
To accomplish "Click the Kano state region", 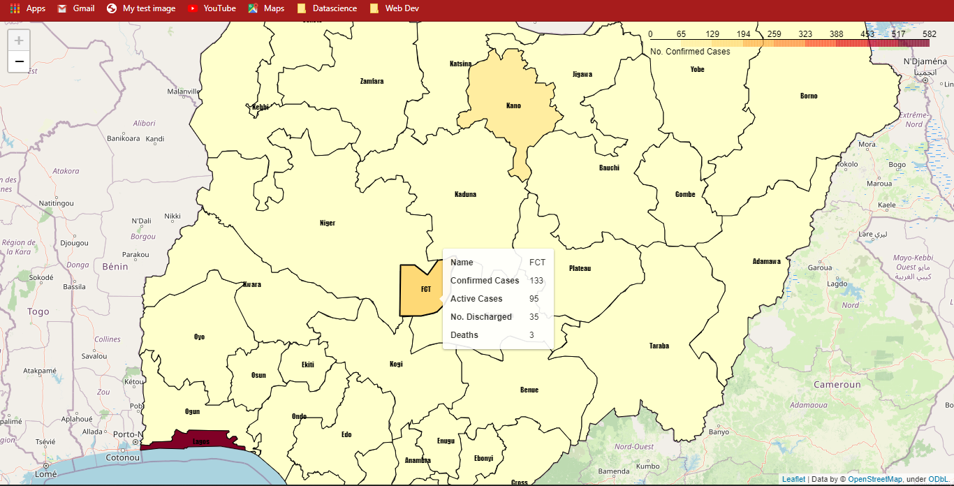I will tap(514, 105).
